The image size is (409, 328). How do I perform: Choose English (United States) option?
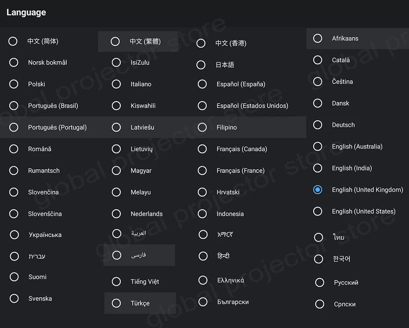click(x=318, y=211)
